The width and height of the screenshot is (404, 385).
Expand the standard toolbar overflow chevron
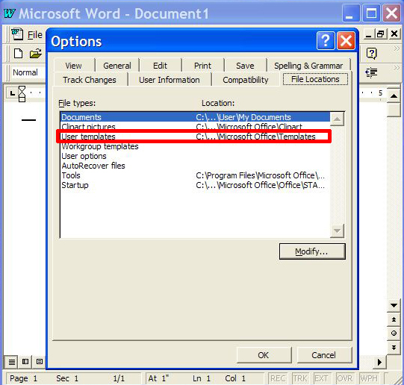pyautogui.click(x=397, y=48)
